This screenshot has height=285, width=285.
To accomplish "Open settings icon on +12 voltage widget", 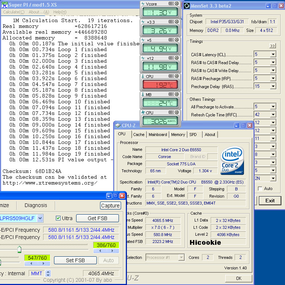I will pos(172,58).
